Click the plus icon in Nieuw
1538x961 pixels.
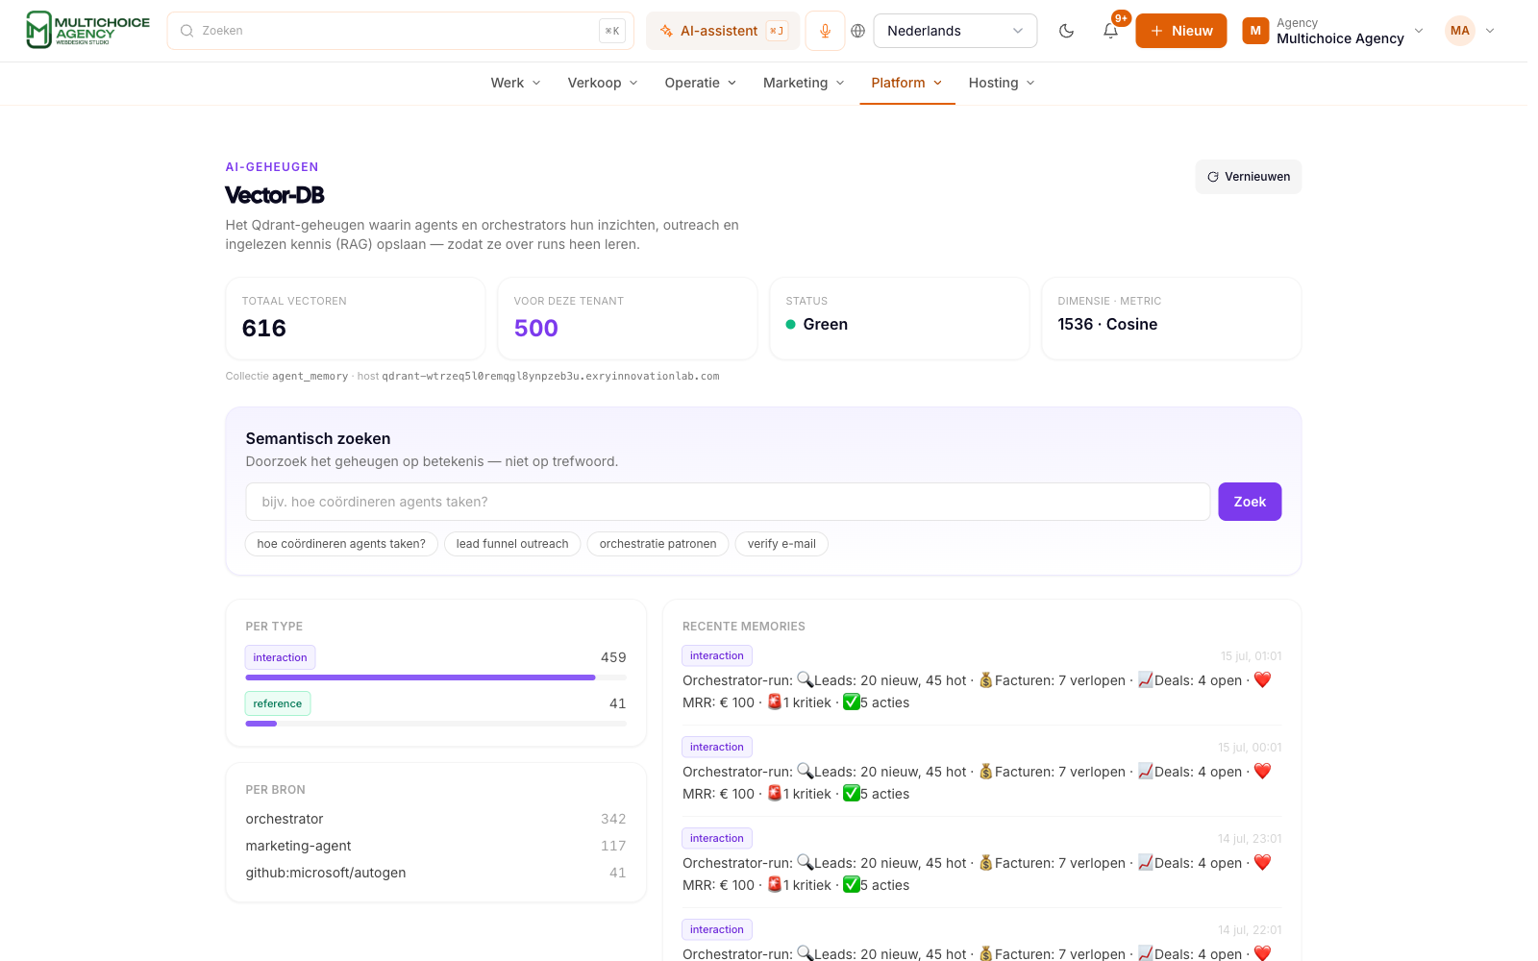pyautogui.click(x=1157, y=31)
